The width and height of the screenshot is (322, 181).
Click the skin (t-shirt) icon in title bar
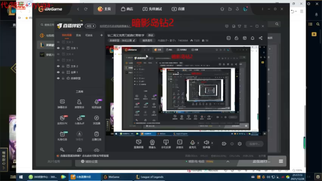[x=239, y=26]
